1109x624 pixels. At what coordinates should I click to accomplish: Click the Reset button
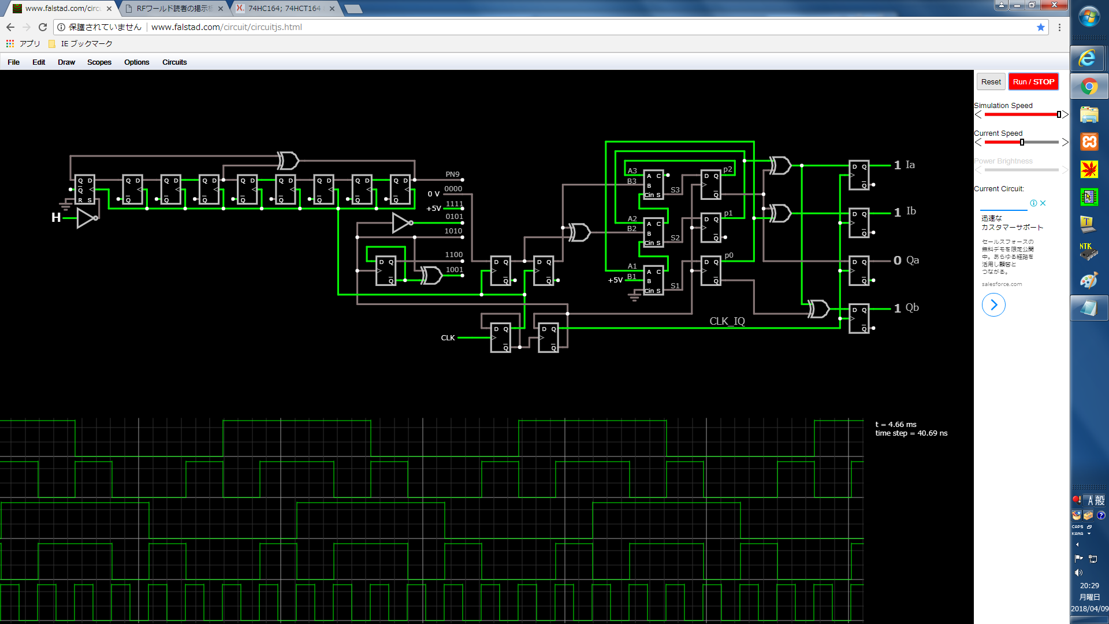point(991,82)
